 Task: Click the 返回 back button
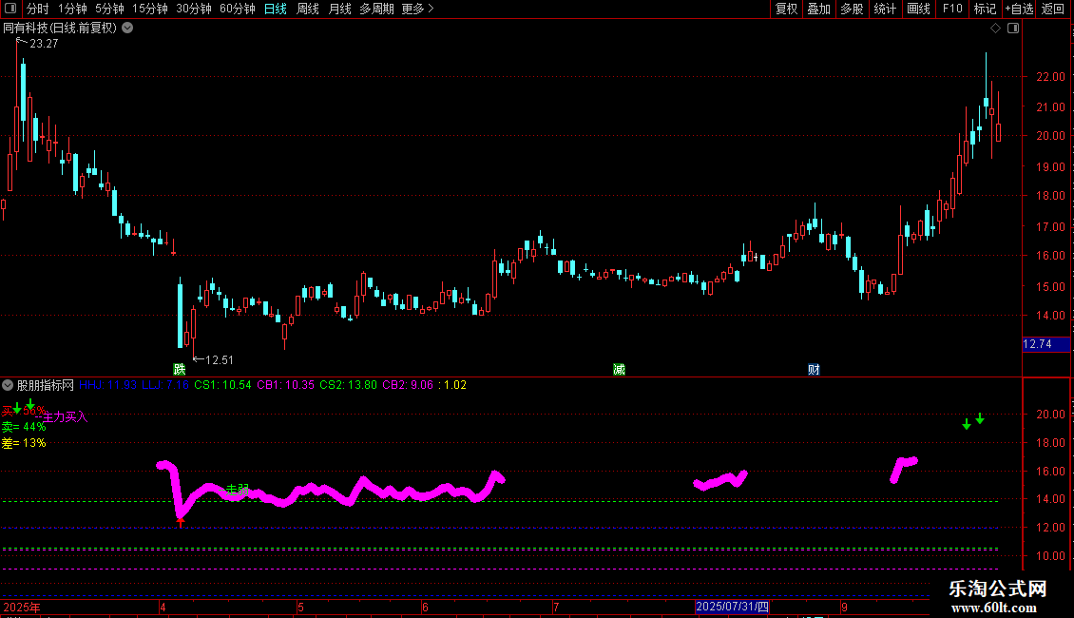(1053, 9)
